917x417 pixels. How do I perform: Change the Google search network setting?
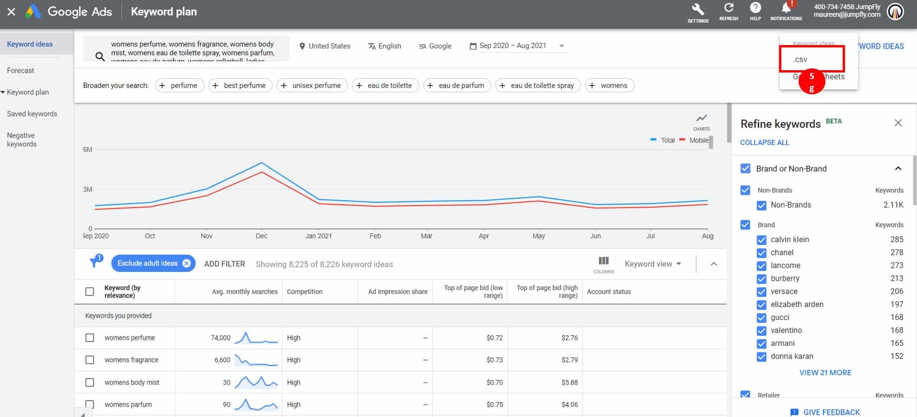pyautogui.click(x=435, y=46)
